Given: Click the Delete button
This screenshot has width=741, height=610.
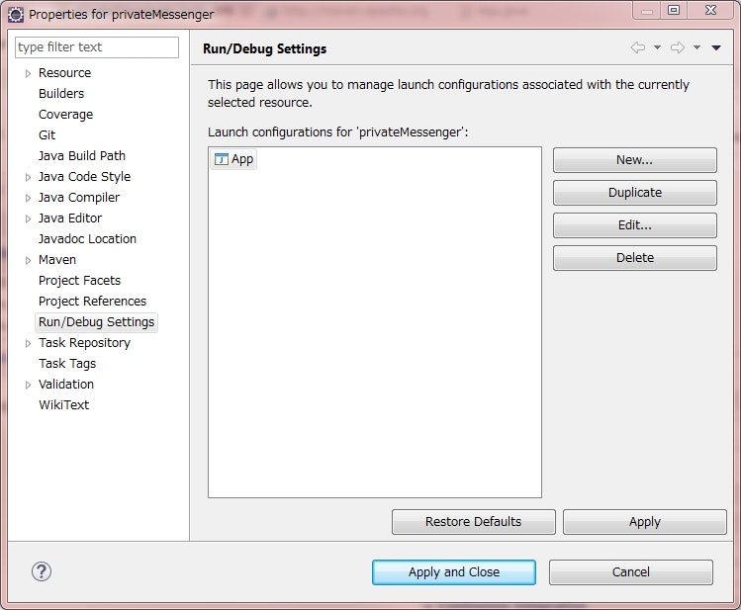Looking at the screenshot, I should (x=635, y=258).
